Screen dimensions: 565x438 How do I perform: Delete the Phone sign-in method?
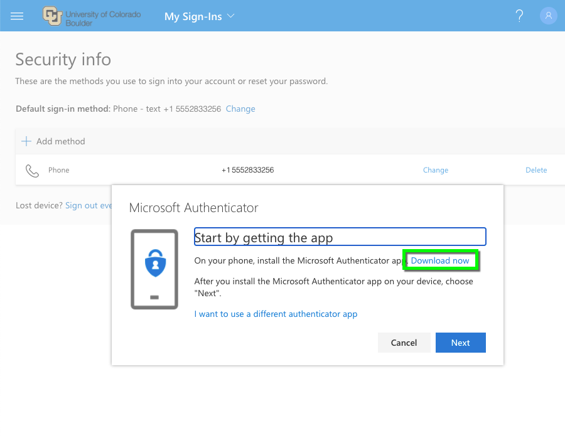[536, 169]
